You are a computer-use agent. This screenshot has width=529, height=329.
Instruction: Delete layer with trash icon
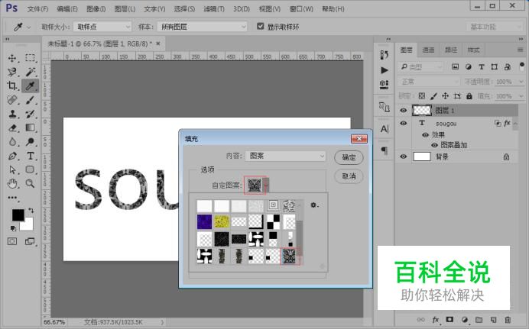508,320
